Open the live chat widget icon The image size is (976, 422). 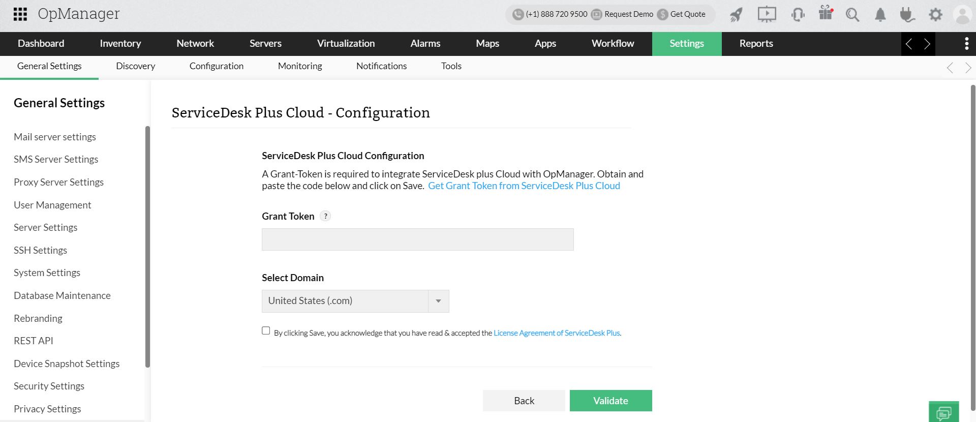coord(943,412)
